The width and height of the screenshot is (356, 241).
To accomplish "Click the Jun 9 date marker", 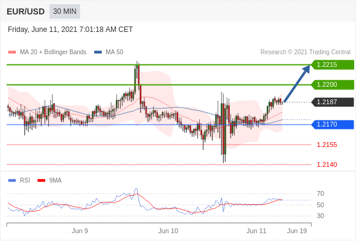I will [x=80, y=231].
